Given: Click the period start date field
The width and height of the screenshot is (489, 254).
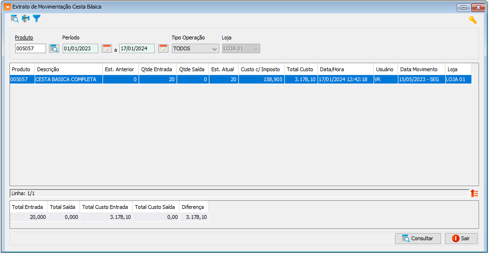Looking at the screenshot, I should coord(80,48).
